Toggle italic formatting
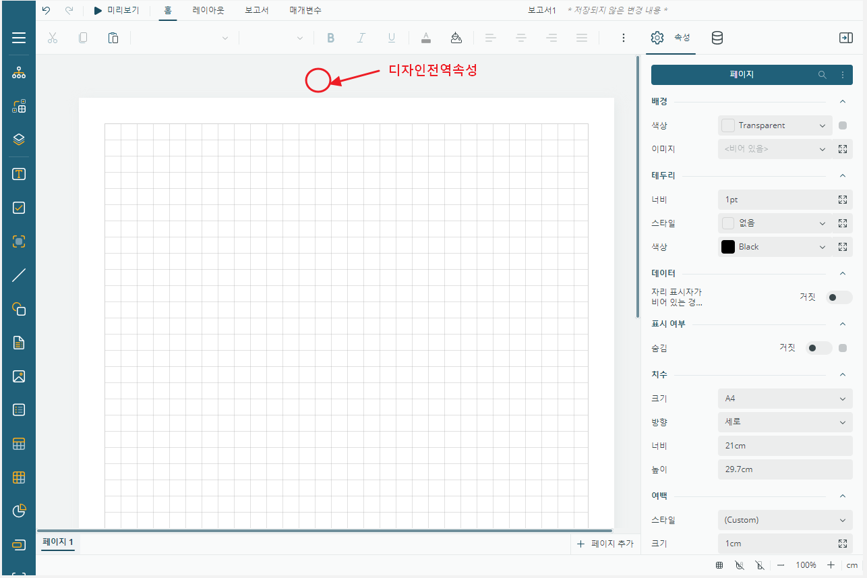This screenshot has height=578, width=867. (361, 38)
